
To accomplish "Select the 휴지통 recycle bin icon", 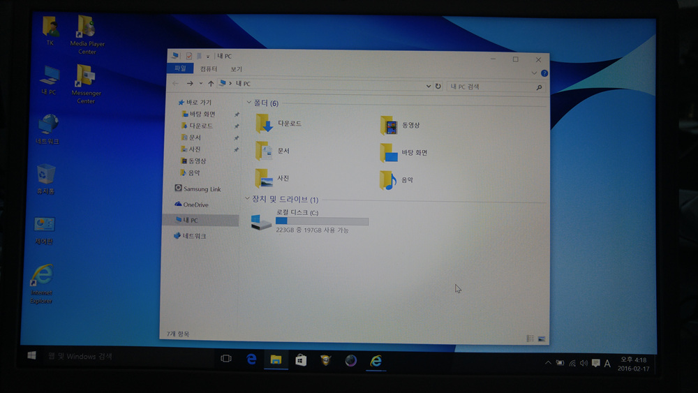I will pyautogui.click(x=46, y=179).
